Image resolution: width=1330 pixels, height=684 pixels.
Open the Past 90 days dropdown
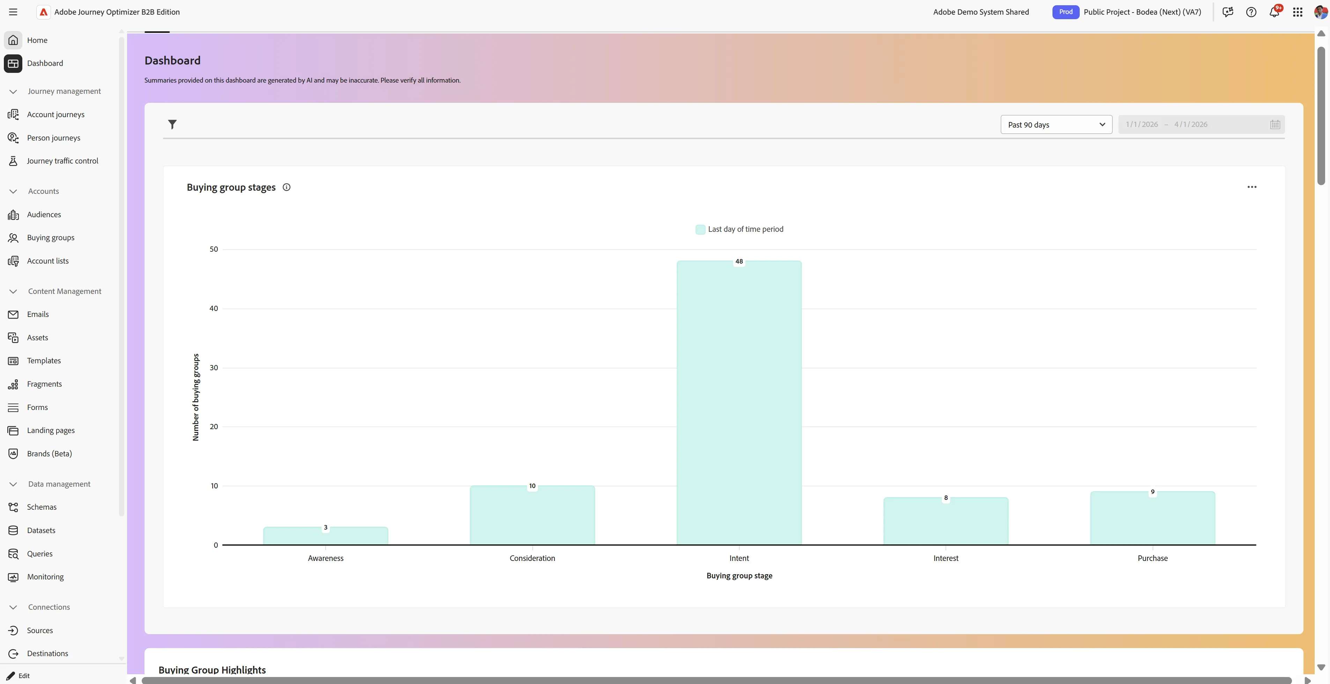click(x=1056, y=125)
